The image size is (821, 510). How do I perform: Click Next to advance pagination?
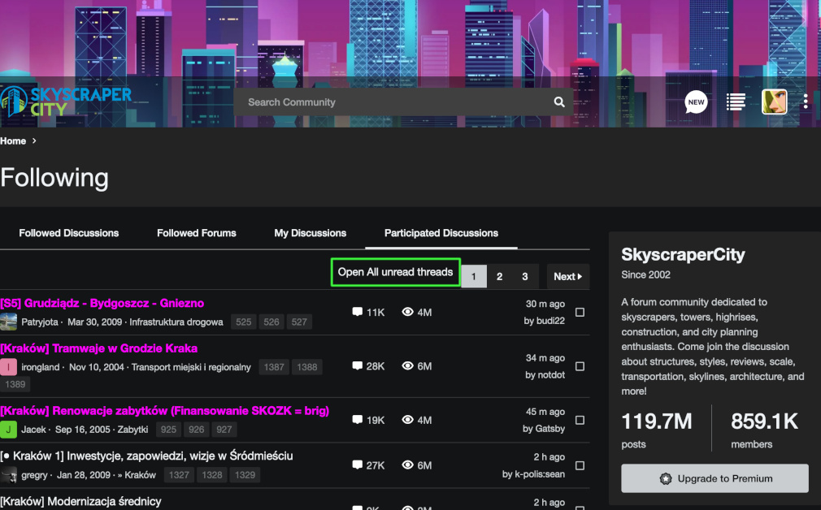tap(567, 276)
